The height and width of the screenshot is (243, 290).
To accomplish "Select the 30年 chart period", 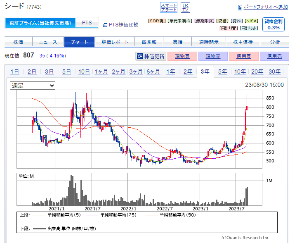I will click(x=275, y=71).
